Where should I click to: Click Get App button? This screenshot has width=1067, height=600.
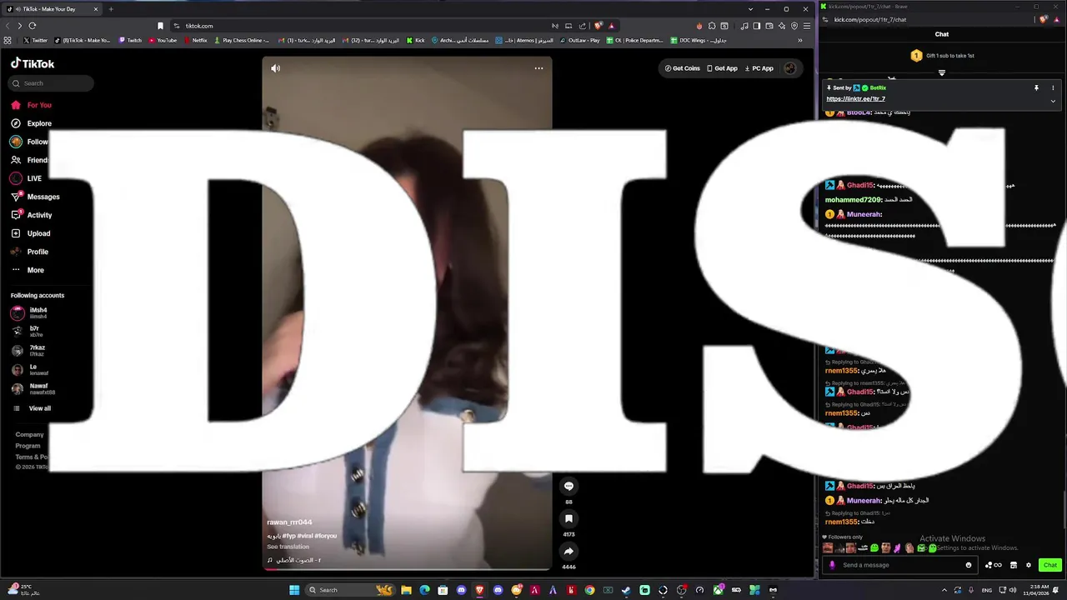722,68
